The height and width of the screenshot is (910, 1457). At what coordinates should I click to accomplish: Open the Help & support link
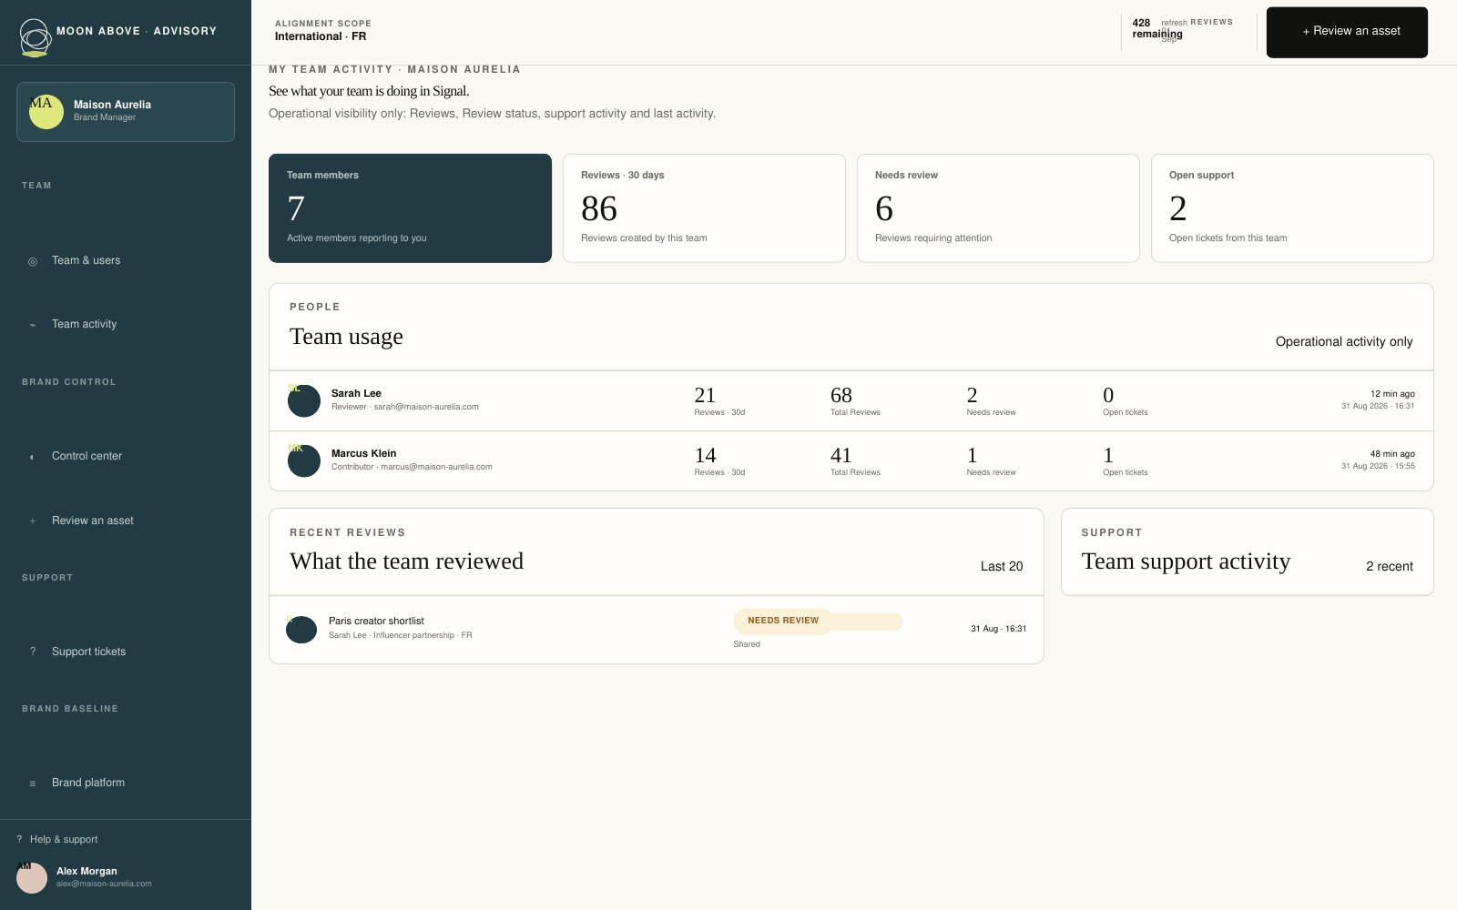coord(57,839)
